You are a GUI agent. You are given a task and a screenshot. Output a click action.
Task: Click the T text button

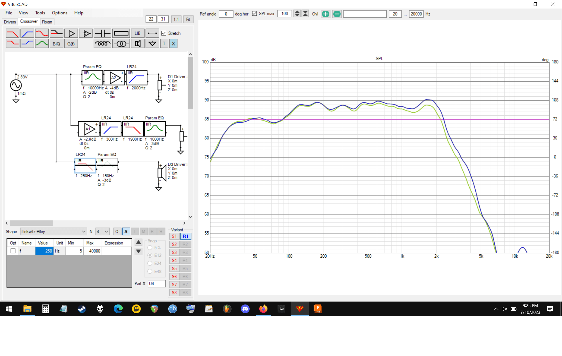tap(164, 44)
